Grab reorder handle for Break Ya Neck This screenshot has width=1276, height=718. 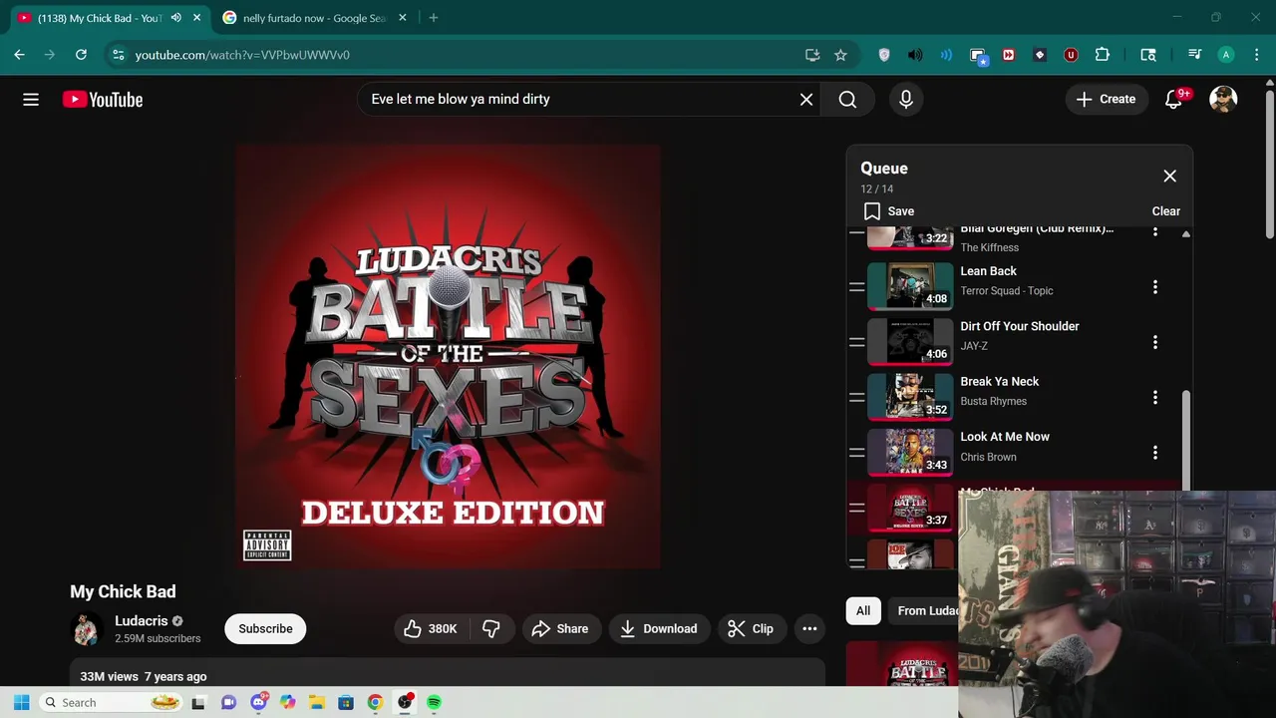tap(856, 397)
